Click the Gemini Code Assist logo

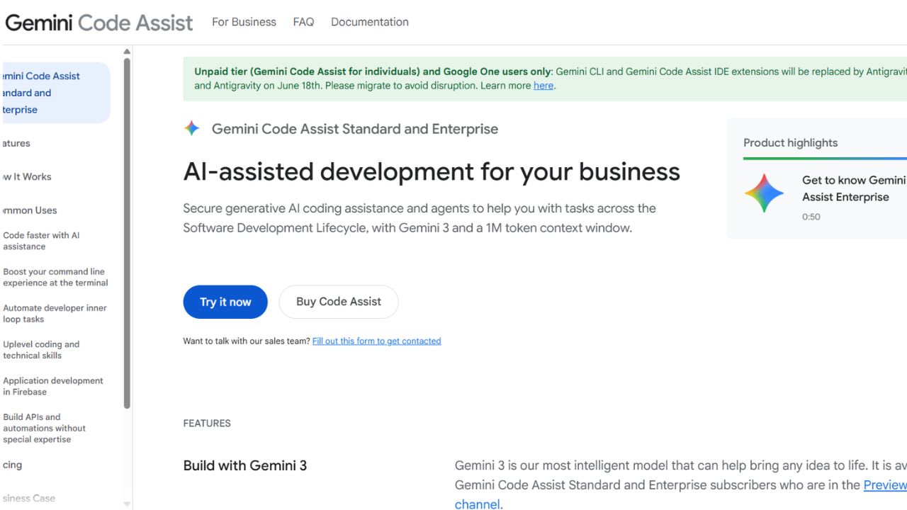98,22
